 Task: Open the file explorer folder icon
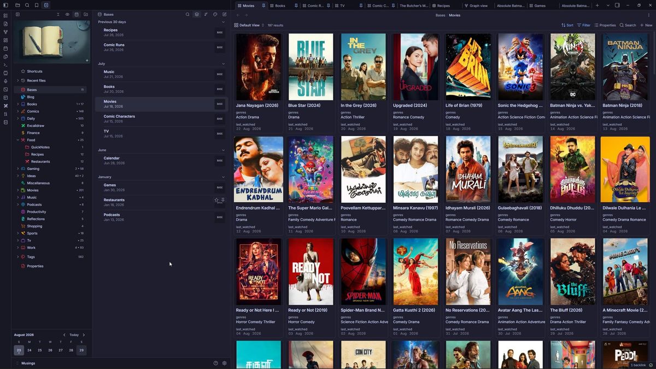tap(17, 5)
